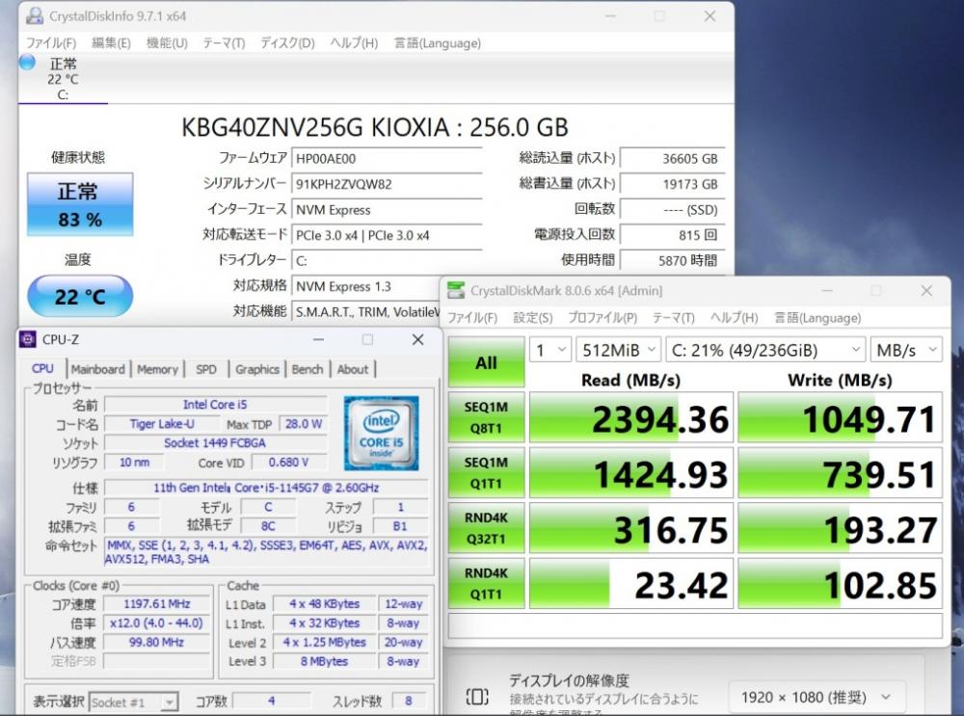Click the Intel Core i5 logo in CPU-Z
The image size is (964, 716).
381,433
